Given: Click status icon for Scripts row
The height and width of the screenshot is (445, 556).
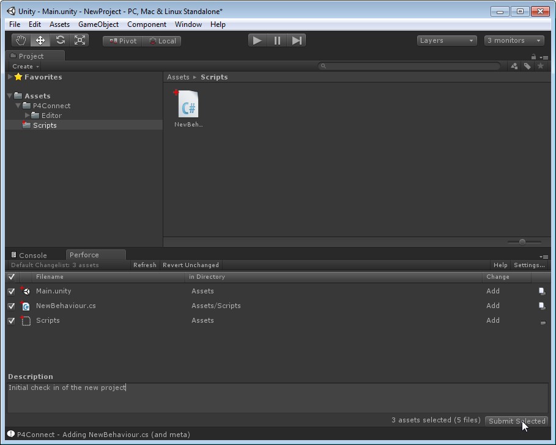Looking at the screenshot, I should pyautogui.click(x=543, y=322).
